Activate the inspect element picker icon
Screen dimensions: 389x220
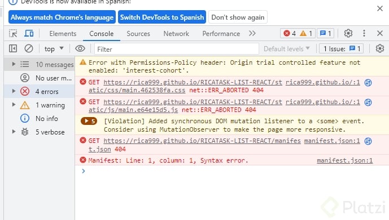tap(13, 33)
